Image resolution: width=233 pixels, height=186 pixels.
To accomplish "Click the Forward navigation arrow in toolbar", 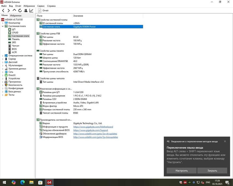I will [x=9, y=11].
